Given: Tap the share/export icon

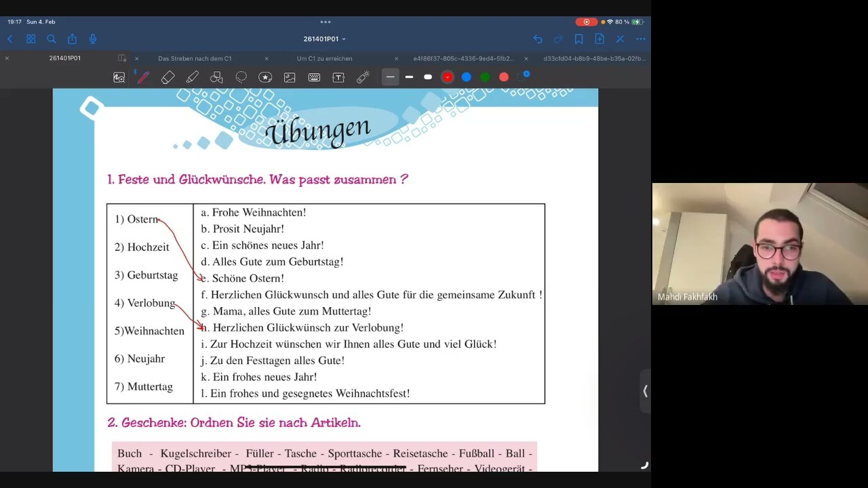Looking at the screenshot, I should (x=72, y=39).
